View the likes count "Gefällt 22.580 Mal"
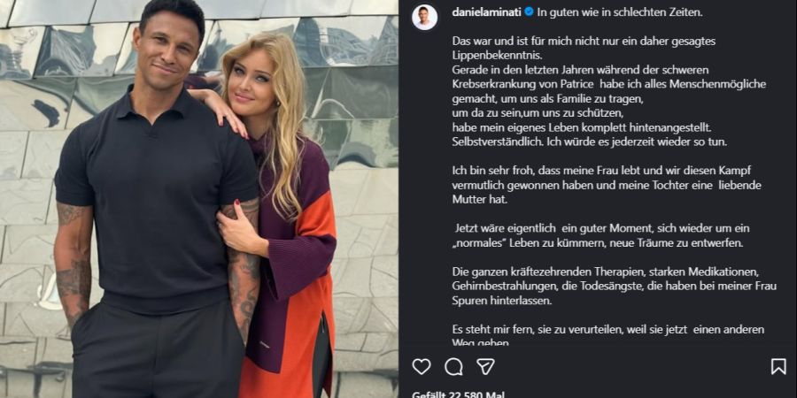Viewport: 797px width, 398px height. (x=458, y=394)
